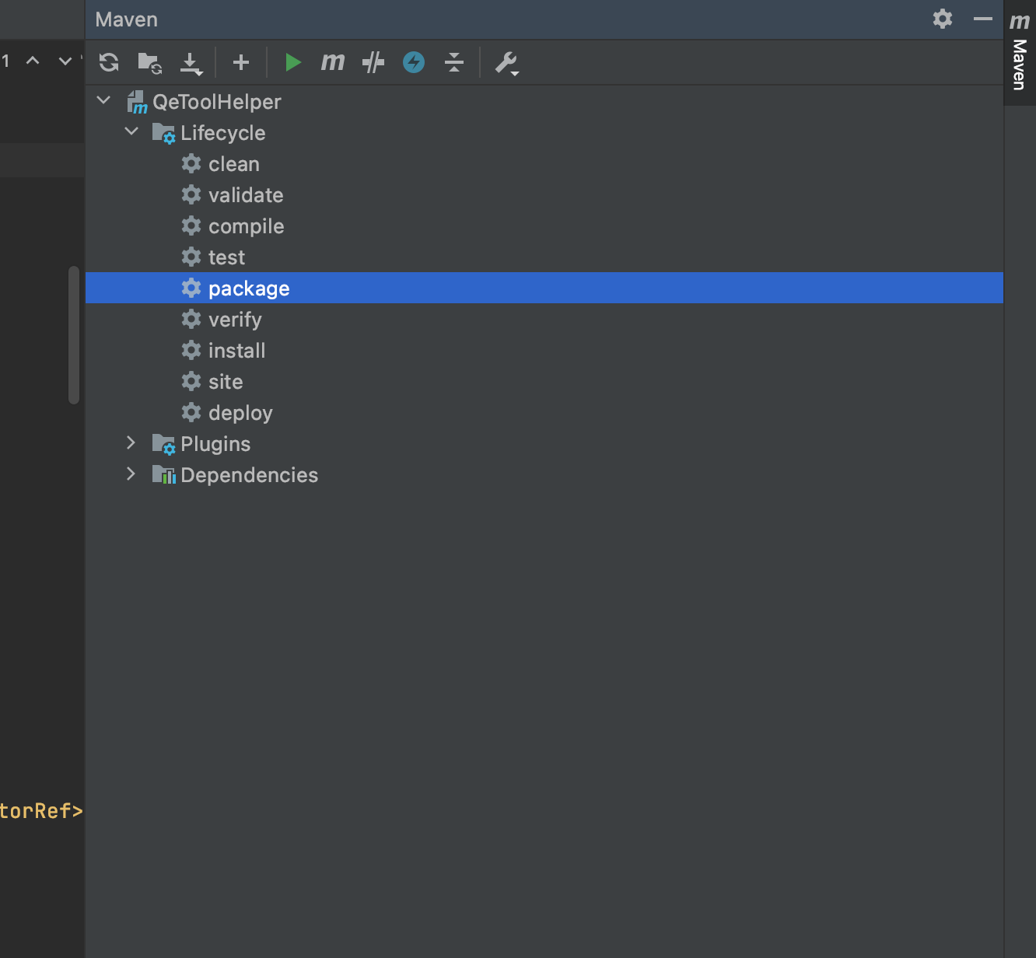Go to next occurrence down arrow
This screenshot has width=1036, height=958.
[x=65, y=61]
